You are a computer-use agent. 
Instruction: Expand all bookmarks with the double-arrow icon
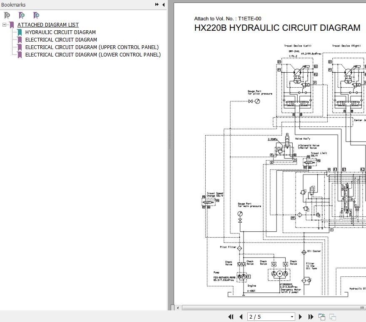(x=157, y=5)
